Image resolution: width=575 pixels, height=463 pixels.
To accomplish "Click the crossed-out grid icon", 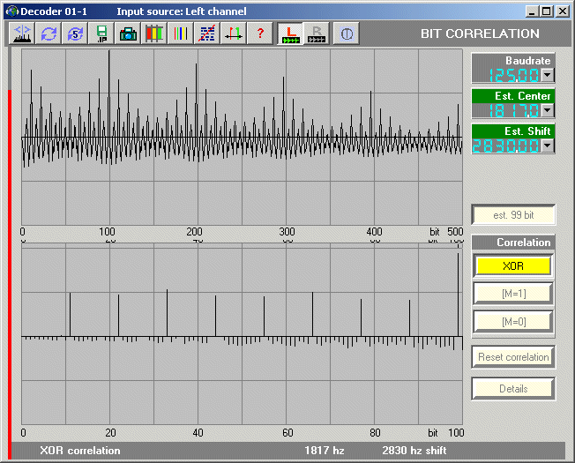I will (207, 34).
